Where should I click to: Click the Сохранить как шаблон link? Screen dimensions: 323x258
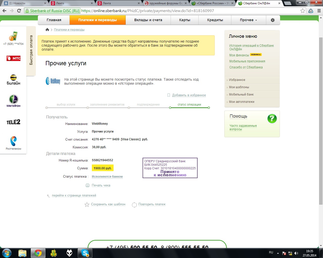108,204
